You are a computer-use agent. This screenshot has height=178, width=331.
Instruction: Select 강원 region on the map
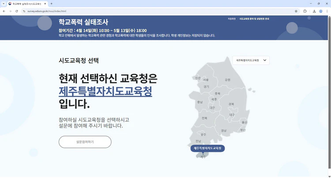point(227,80)
